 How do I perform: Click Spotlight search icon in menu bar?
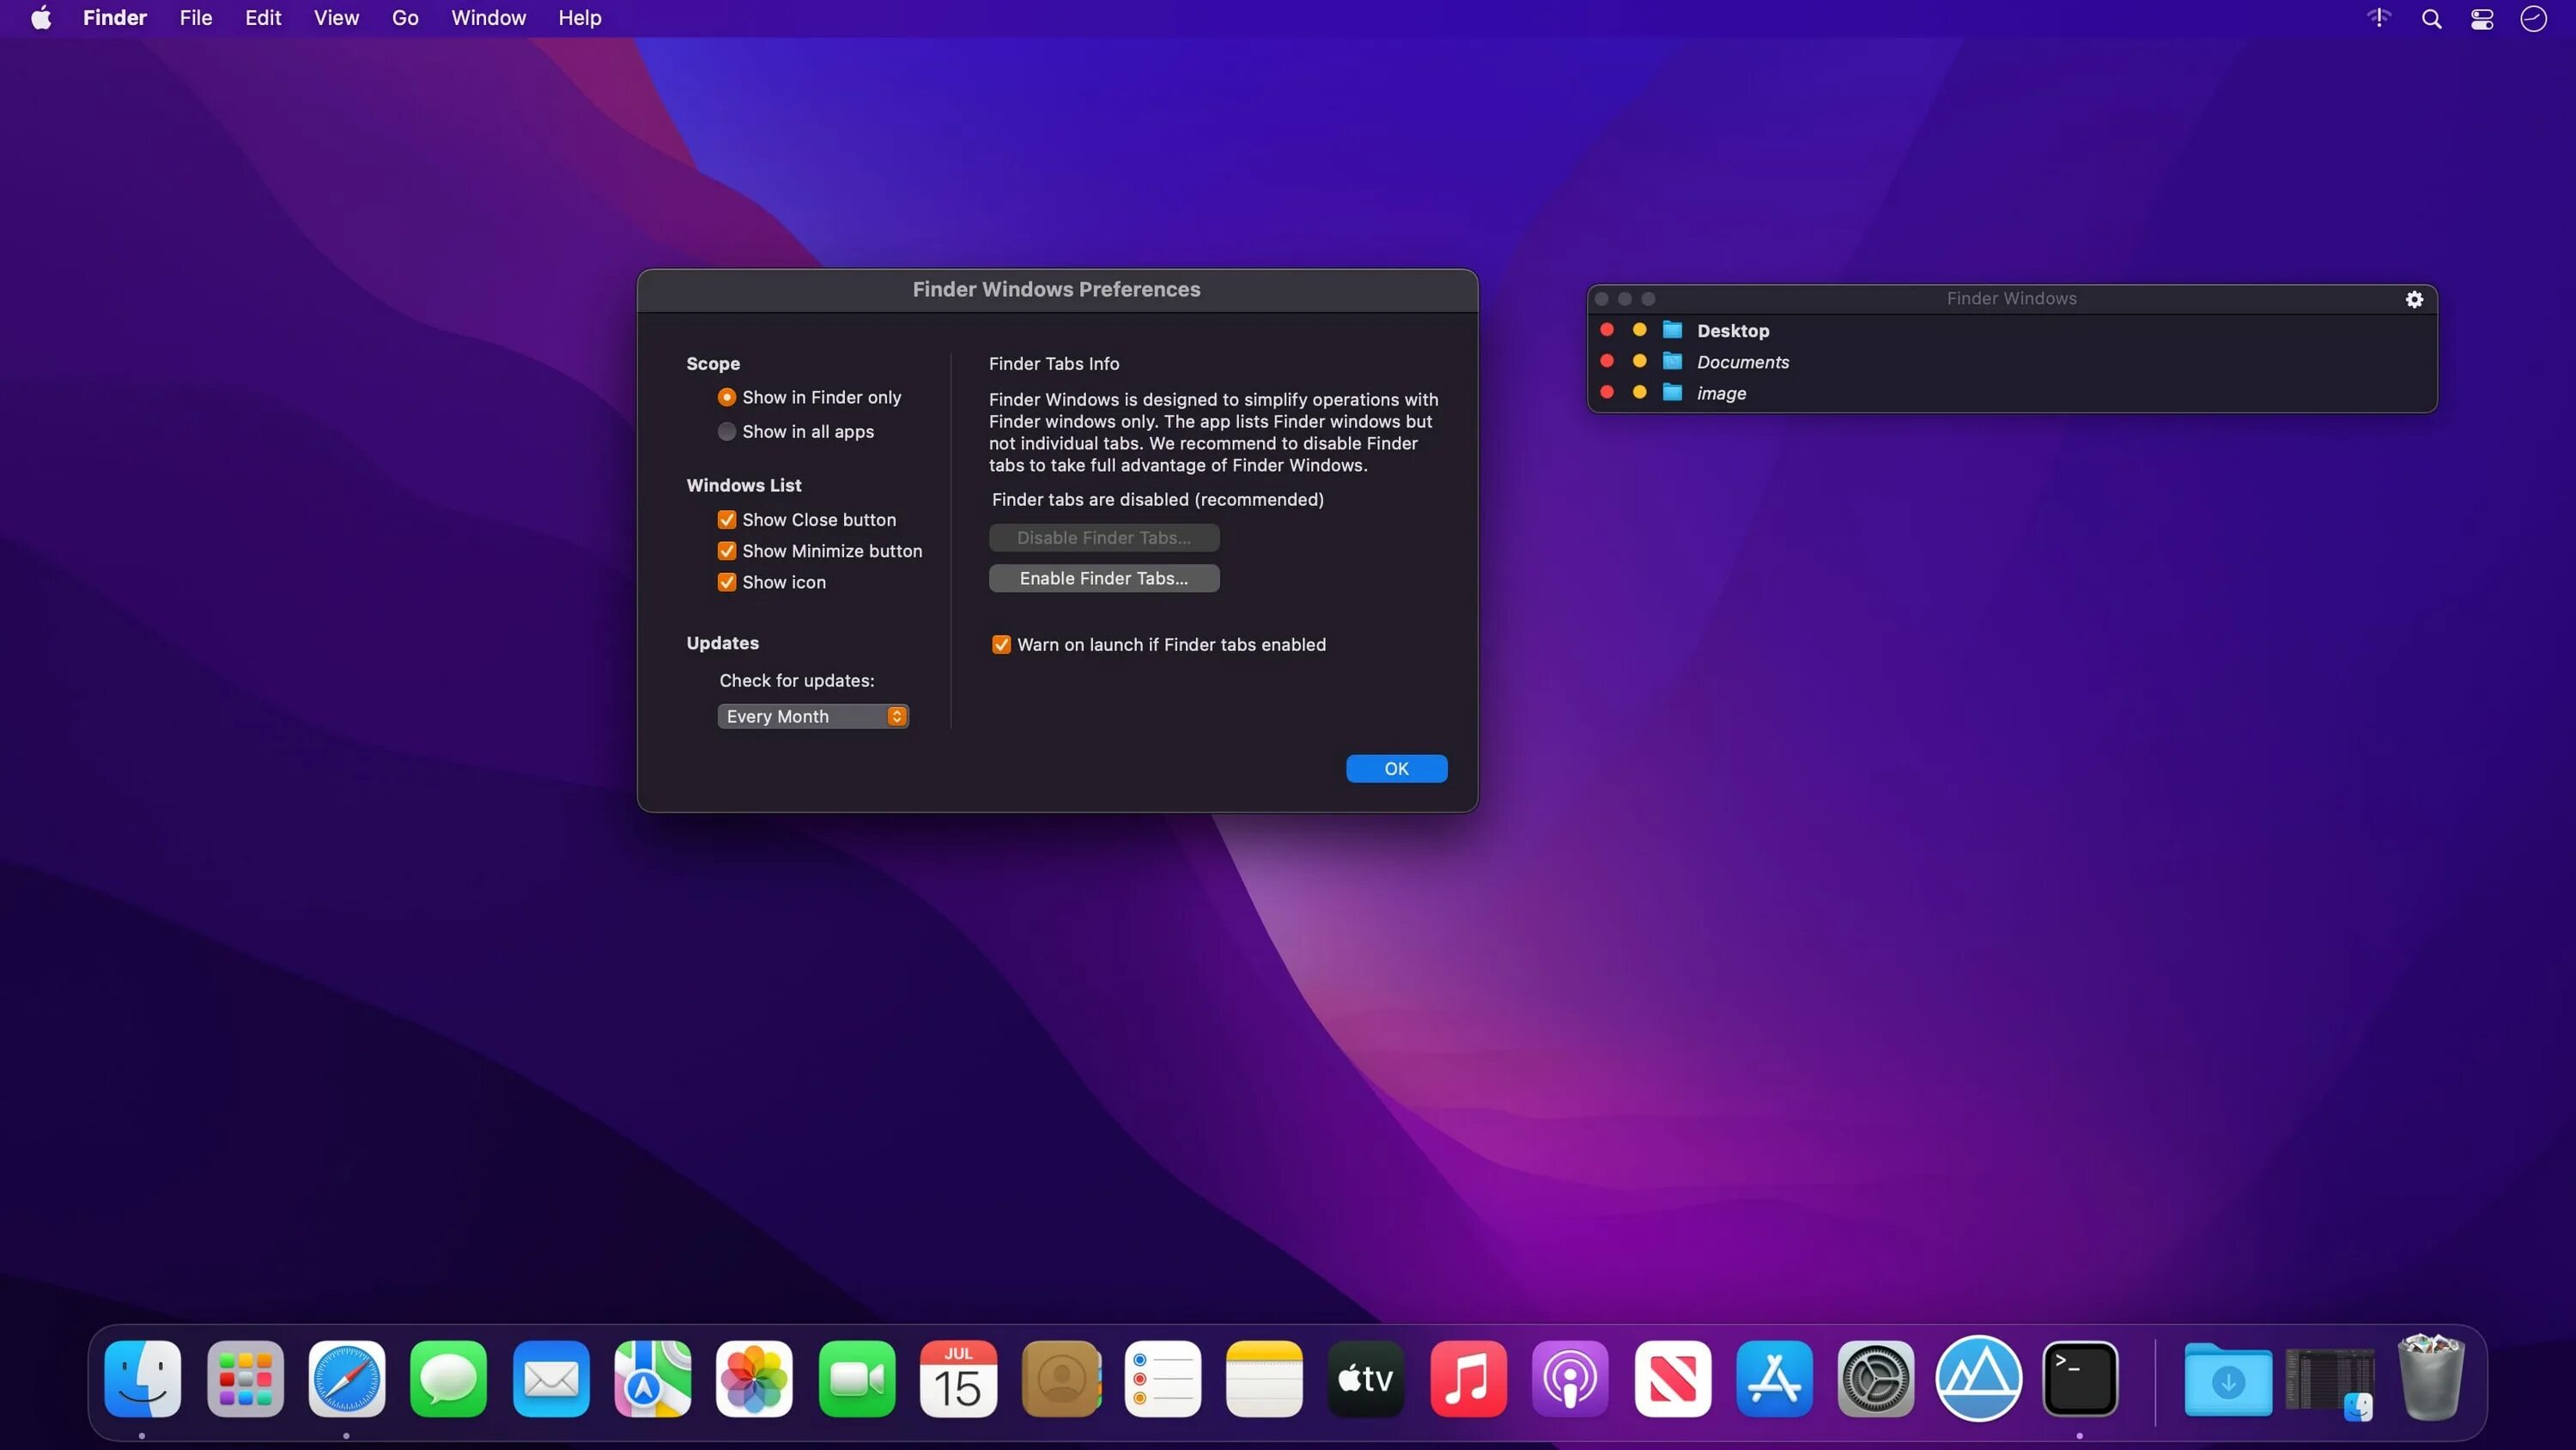click(2431, 19)
